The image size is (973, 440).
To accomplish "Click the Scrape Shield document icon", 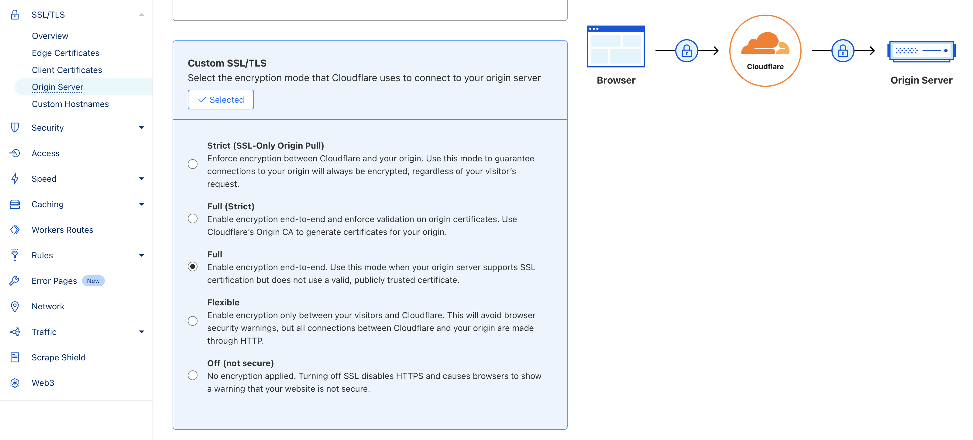I will pos(15,357).
